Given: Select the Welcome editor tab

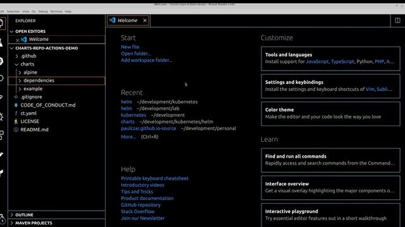Looking at the screenshot, I should (128, 20).
